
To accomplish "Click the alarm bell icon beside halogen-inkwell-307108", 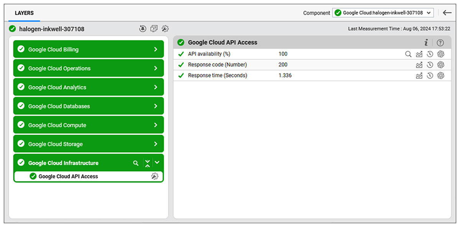I will 143,28.
